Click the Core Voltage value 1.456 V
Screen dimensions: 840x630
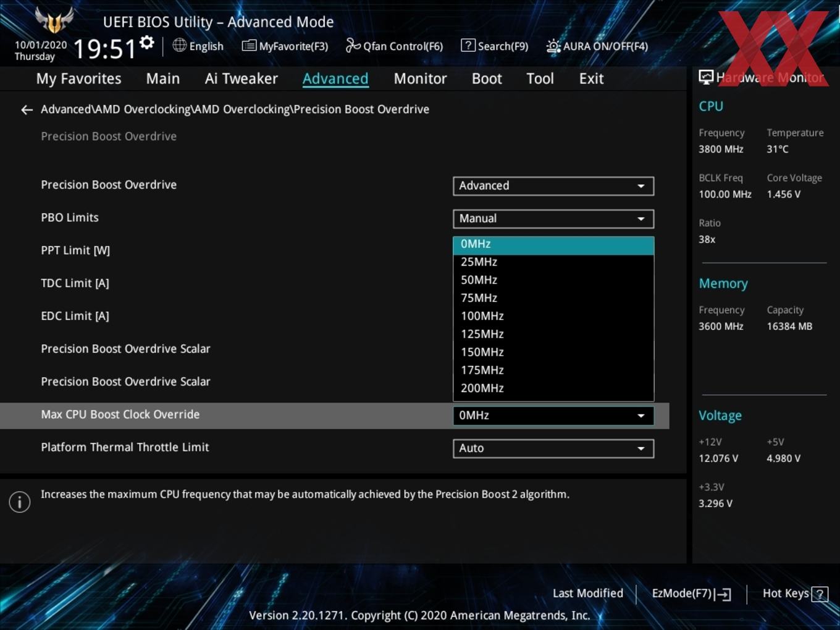783,195
